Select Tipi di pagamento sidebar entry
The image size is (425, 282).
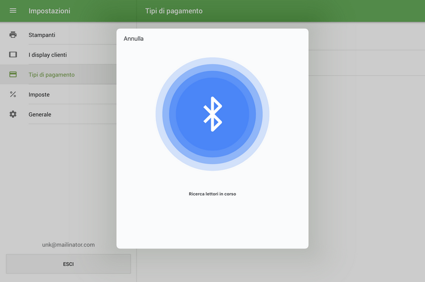(x=52, y=75)
